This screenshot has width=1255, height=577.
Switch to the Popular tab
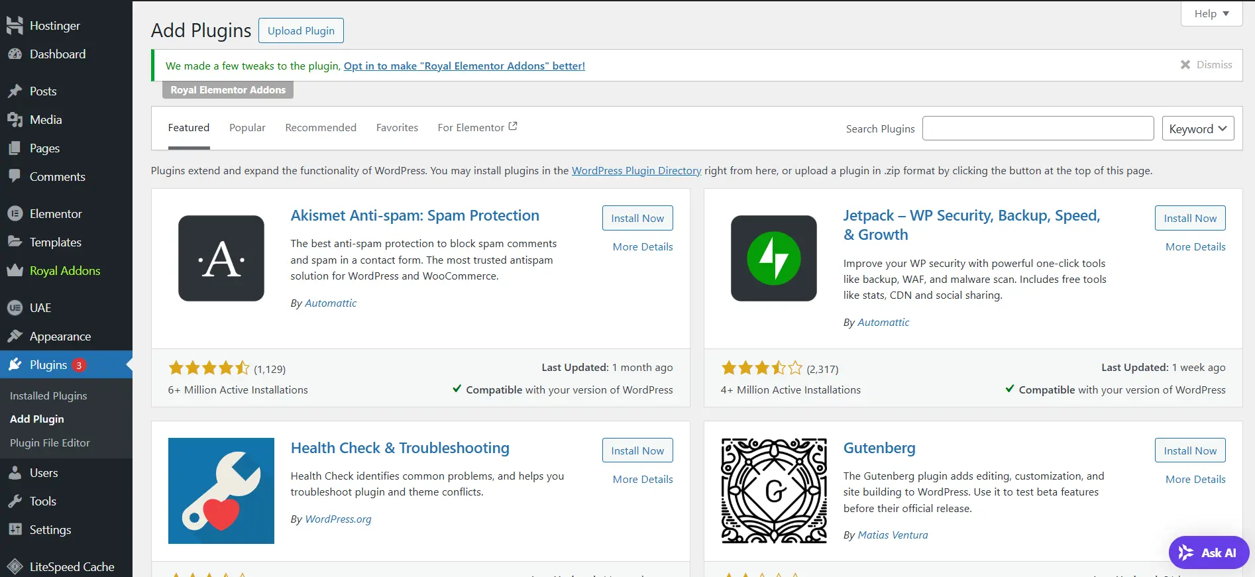247,128
